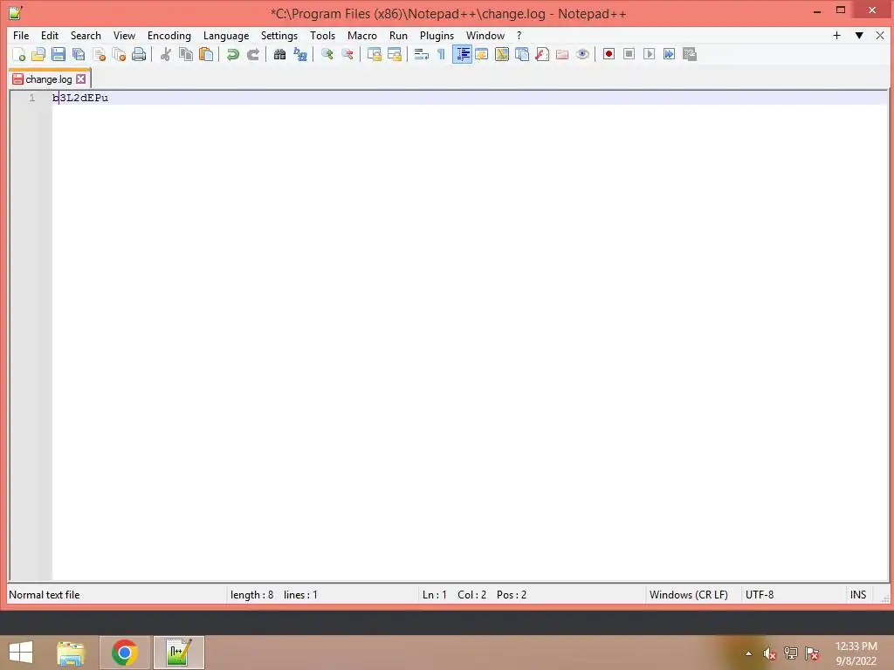Open the Window menu
Image resolution: width=894 pixels, height=670 pixels.
(x=485, y=35)
